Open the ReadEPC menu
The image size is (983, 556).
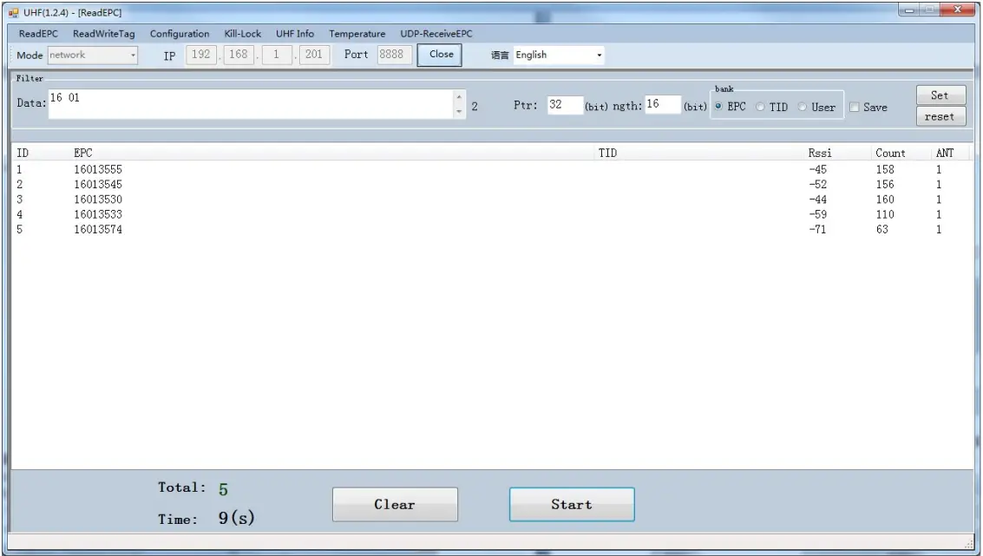(x=38, y=34)
